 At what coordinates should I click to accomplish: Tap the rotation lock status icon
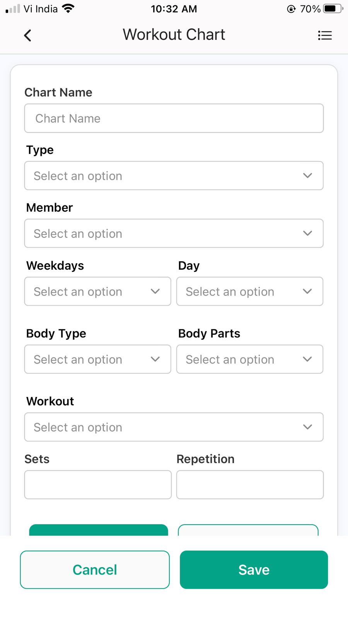[x=291, y=9]
